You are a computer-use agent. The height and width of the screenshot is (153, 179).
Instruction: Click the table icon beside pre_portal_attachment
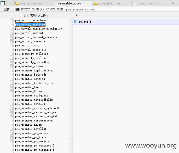tap(12, 21)
